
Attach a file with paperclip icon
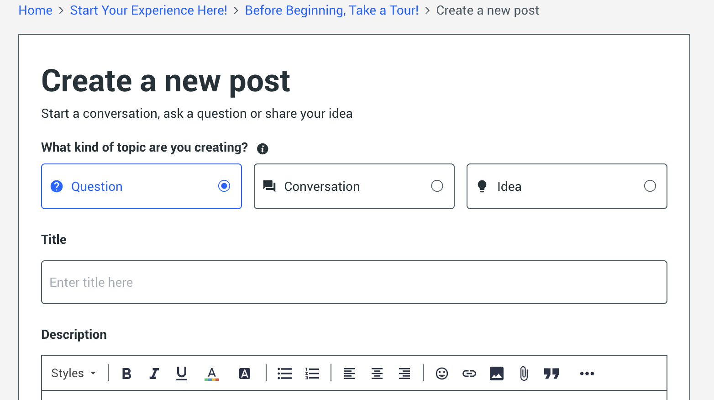524,374
